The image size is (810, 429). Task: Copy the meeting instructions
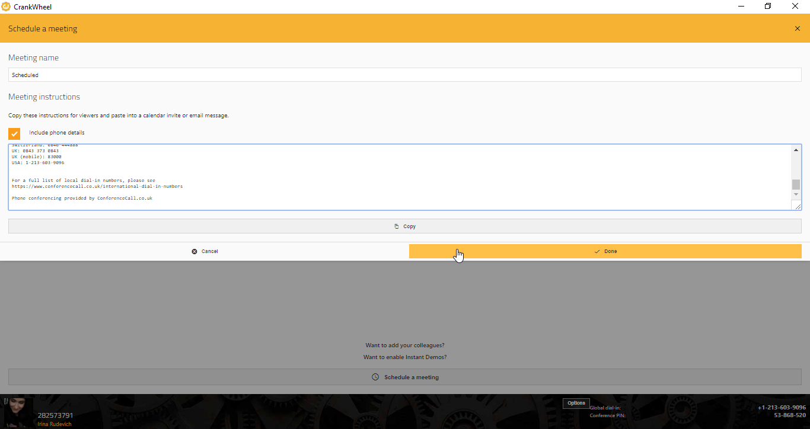pos(404,226)
